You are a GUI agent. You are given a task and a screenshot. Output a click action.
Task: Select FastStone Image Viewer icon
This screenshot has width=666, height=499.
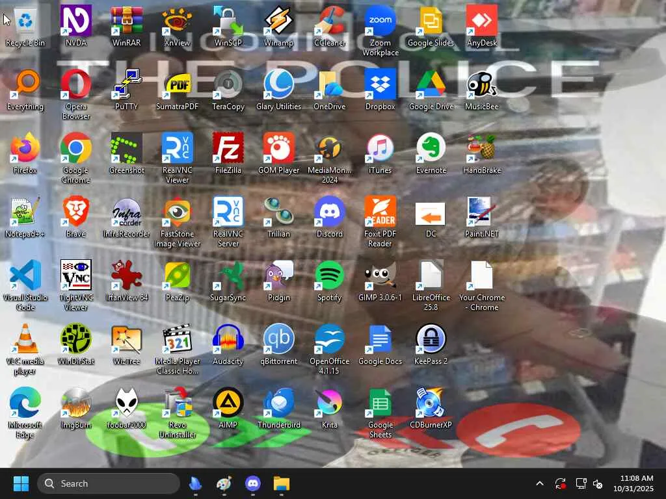[177, 222]
